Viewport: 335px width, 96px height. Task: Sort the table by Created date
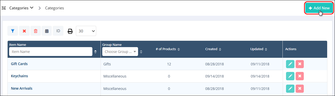213,49
